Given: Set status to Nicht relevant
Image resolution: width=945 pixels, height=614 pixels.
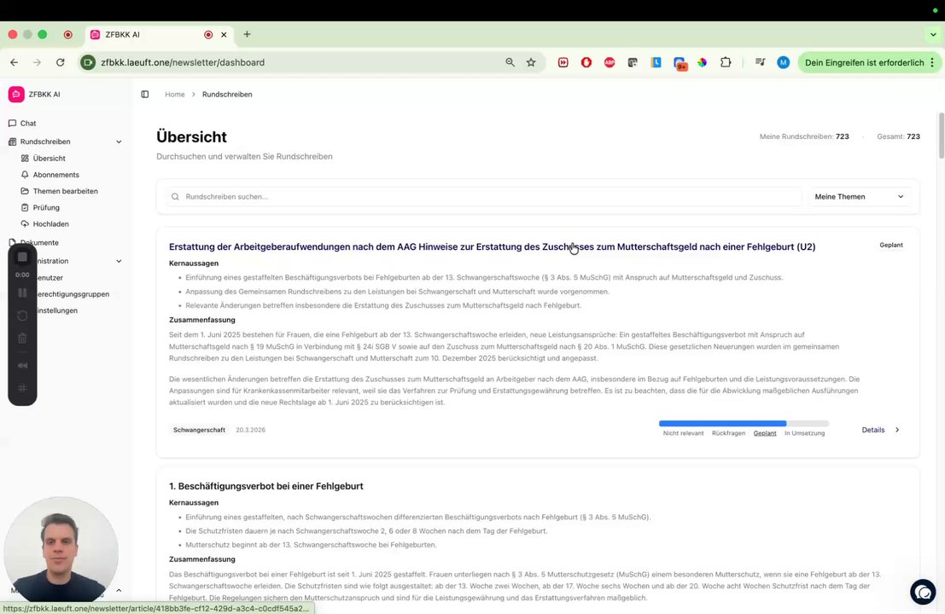Looking at the screenshot, I should [683, 433].
